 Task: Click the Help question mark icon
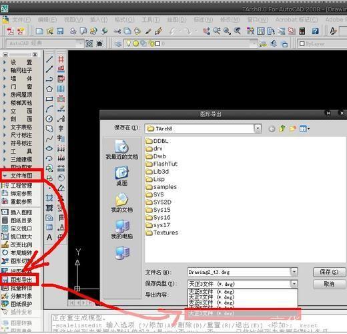click(315, 31)
